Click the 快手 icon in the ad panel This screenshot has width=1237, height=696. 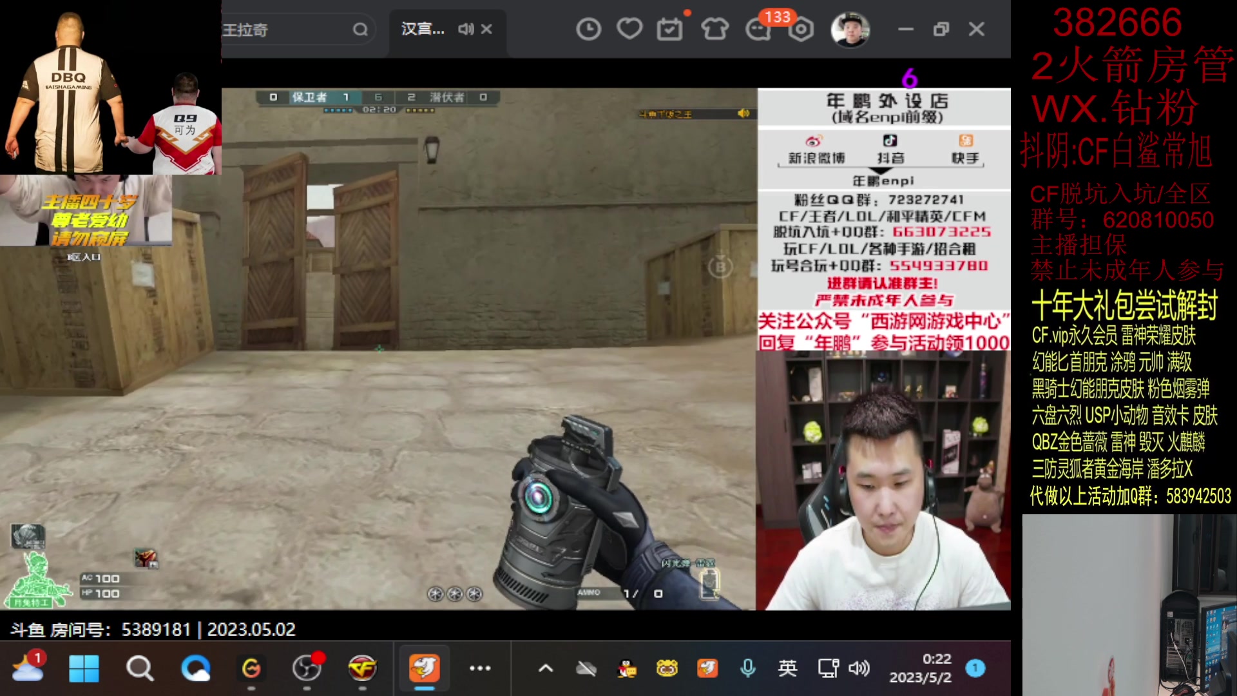(966, 140)
